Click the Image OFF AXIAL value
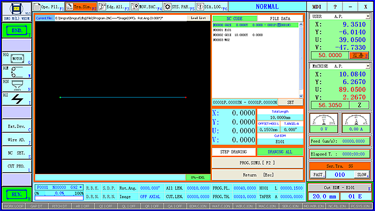This screenshot has height=211, width=375. 150,197
